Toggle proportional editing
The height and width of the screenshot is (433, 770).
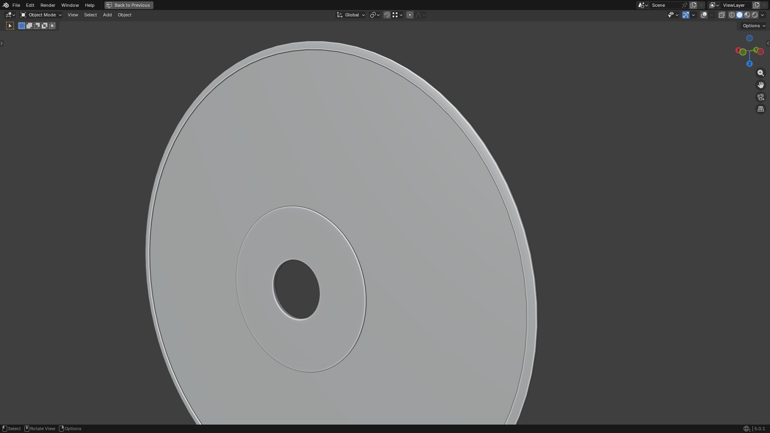coord(409,15)
